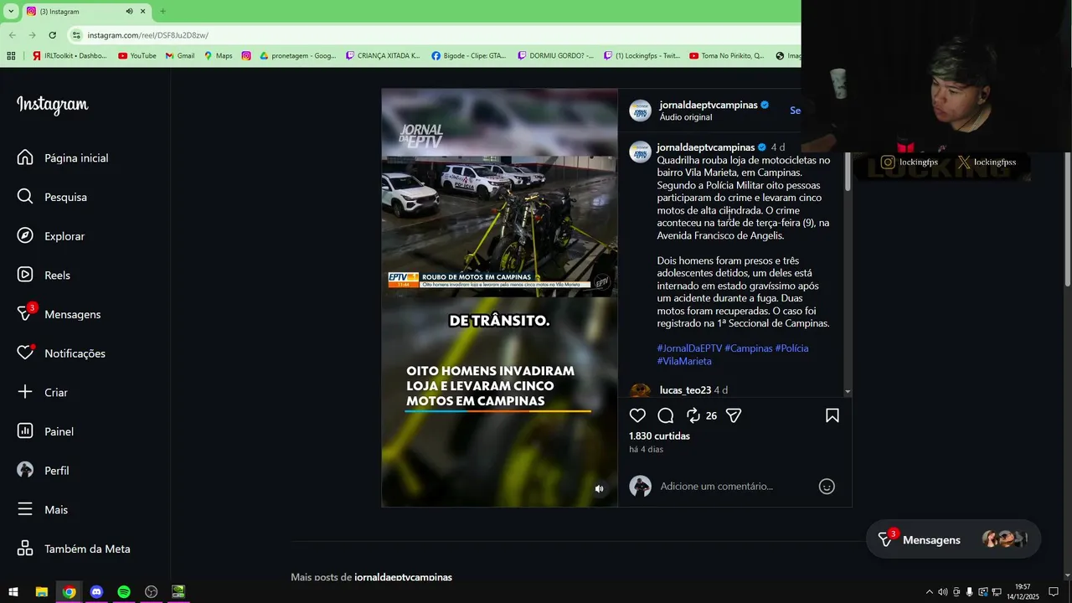
Task: Open YouTube bookmark
Action: click(137, 56)
